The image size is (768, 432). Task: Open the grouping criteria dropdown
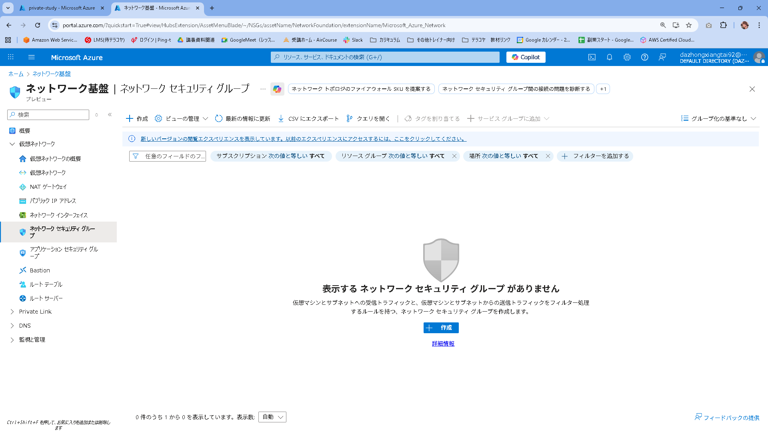click(x=718, y=118)
